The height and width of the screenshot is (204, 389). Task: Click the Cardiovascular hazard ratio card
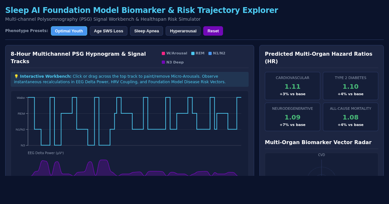coord(292,86)
